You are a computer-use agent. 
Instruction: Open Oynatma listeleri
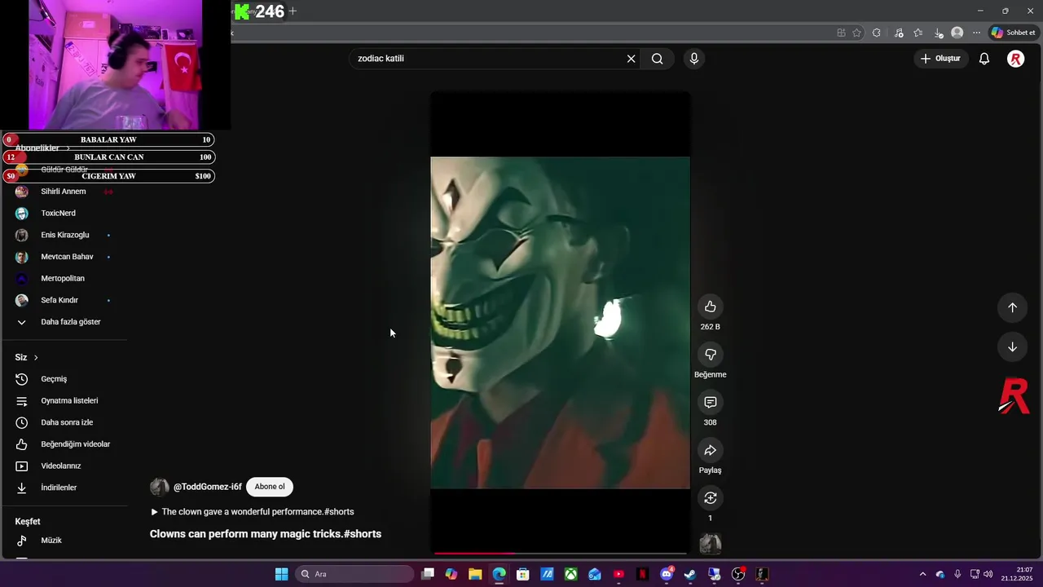[x=64, y=401]
